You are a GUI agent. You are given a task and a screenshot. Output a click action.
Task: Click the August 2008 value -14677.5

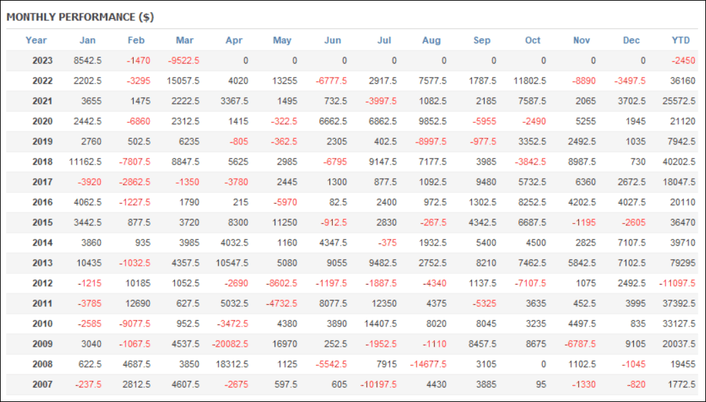(428, 364)
